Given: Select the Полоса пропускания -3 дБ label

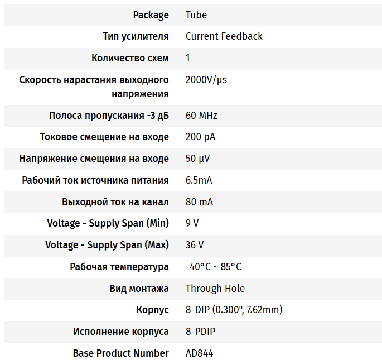Looking at the screenshot, I should [x=109, y=116].
